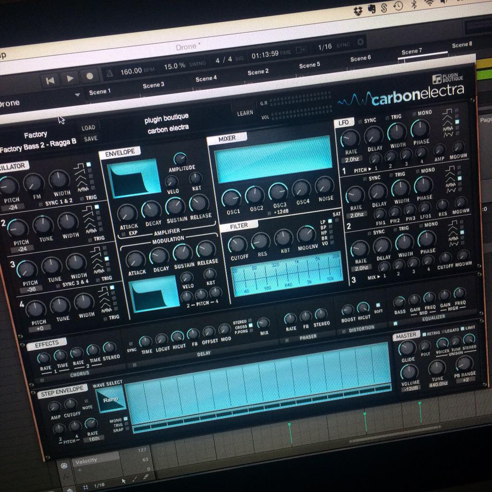
Task: Click the Dropbox icon in the menu bar
Action: click(357, 12)
